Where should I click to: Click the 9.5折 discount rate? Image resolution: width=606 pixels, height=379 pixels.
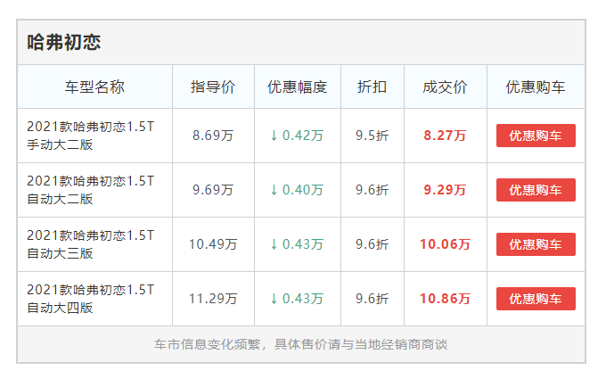coord(373,136)
